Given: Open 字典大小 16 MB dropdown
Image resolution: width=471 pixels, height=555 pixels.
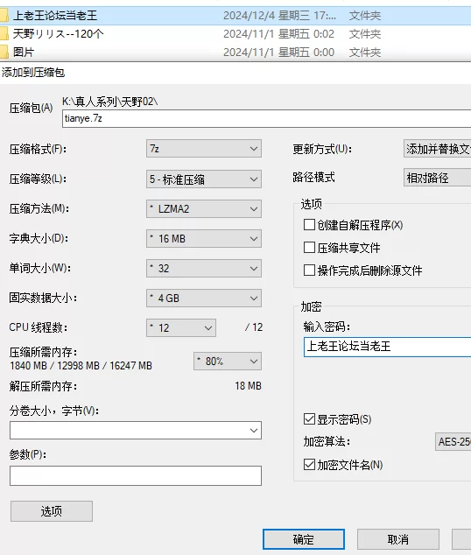Looking at the screenshot, I should pos(204,239).
